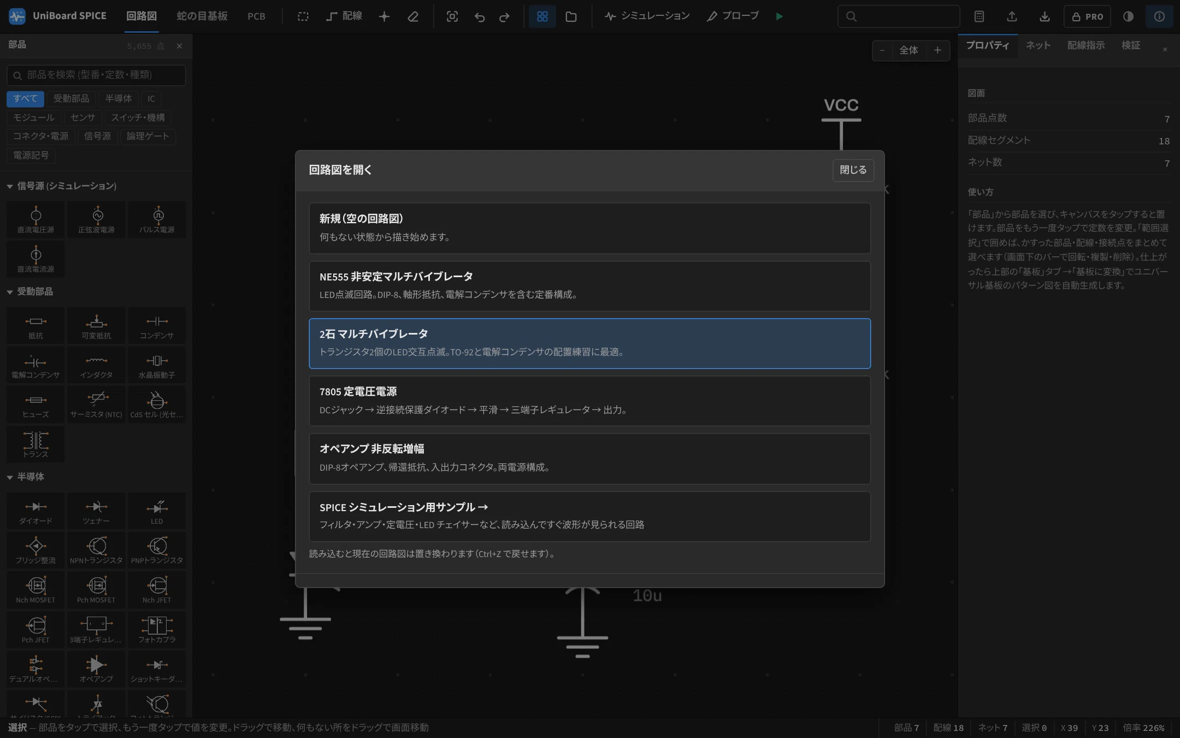Toggle the dark/light theme icon
This screenshot has width=1180, height=738.
coord(1128,16)
